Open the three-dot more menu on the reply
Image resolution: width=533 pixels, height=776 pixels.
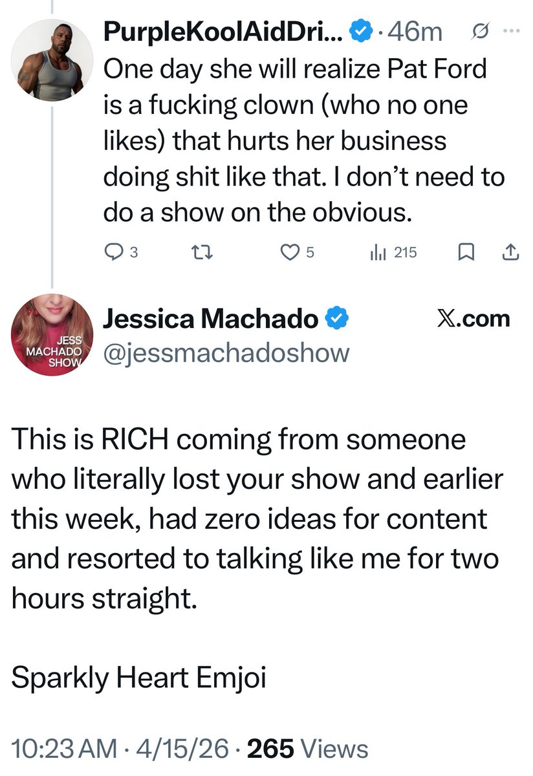[x=511, y=30]
